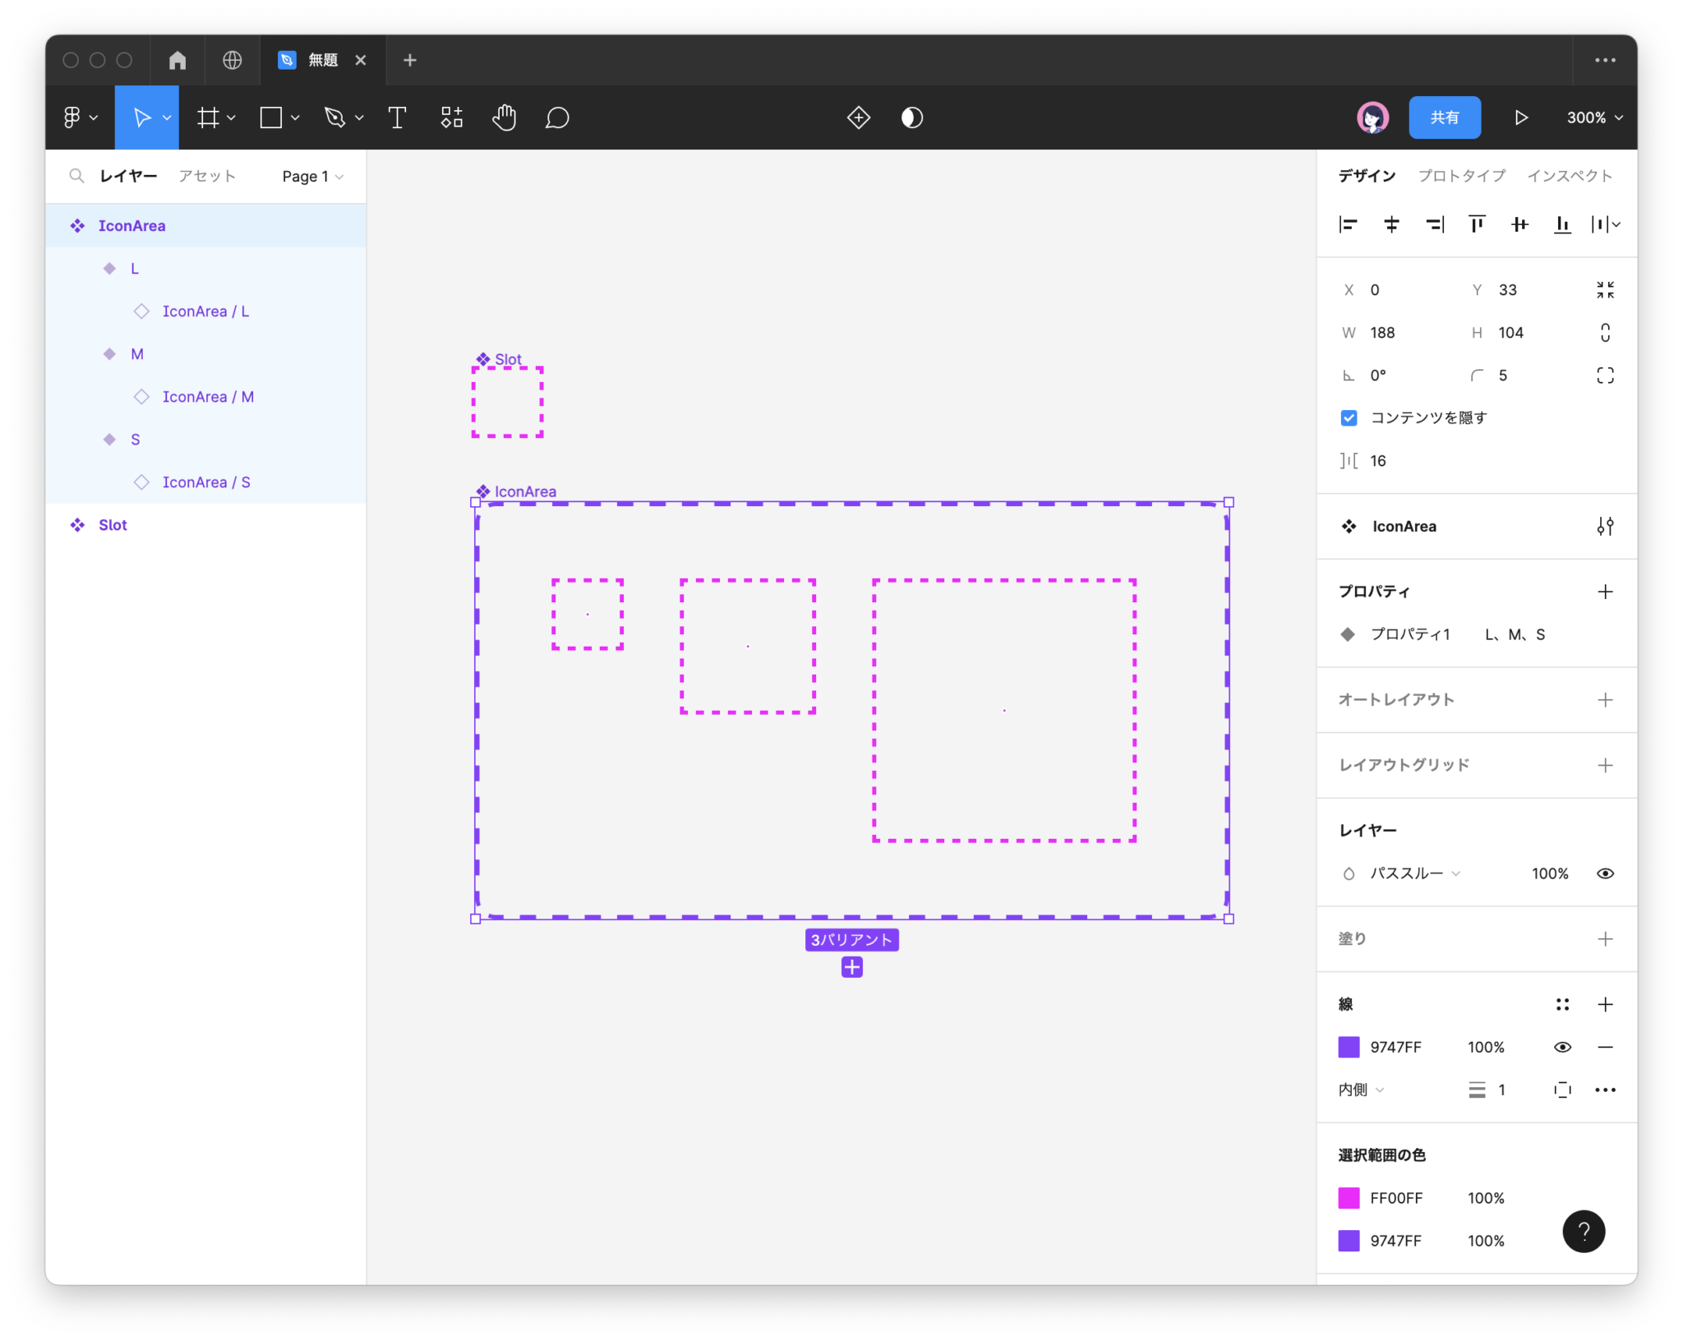Uncheck the コンテンツを隠す checkbox

pyautogui.click(x=1349, y=418)
